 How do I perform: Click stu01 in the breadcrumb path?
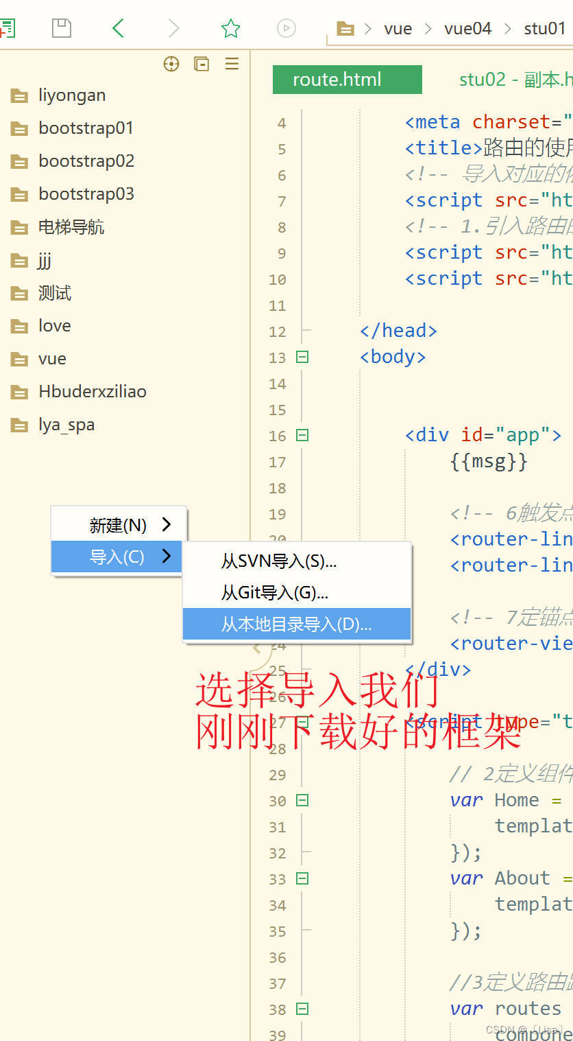545,29
